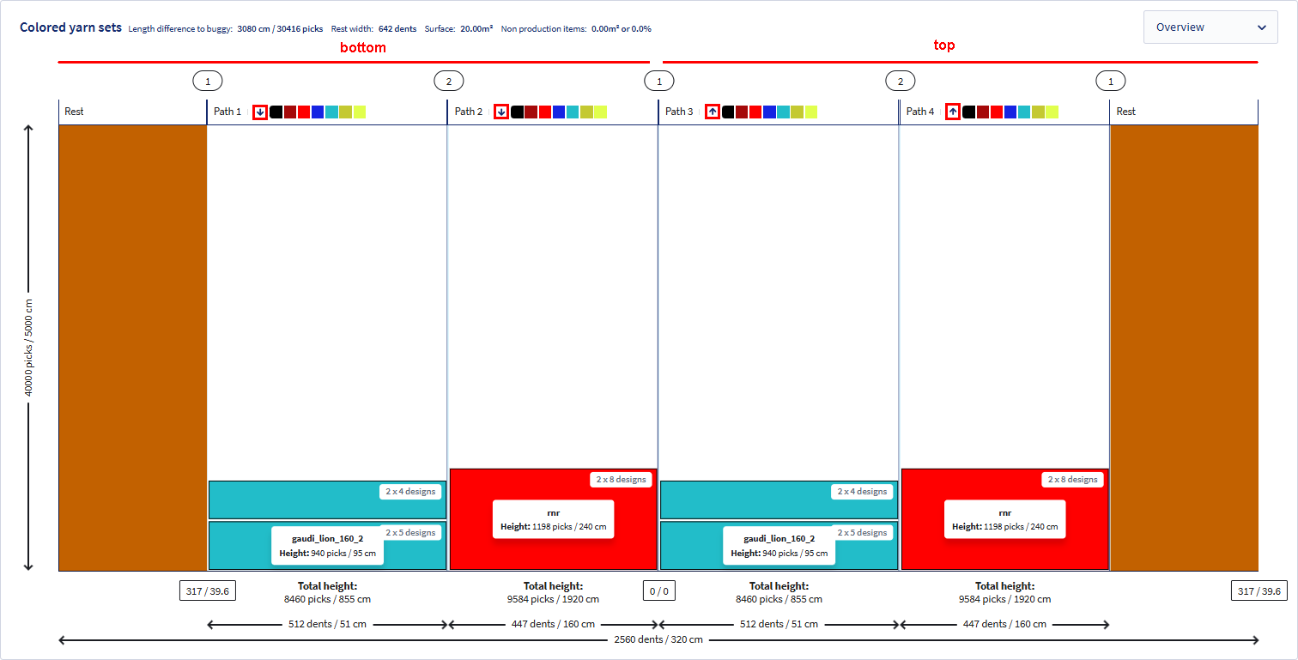
Task: Click the right brown Rest area
Action: click(x=1185, y=348)
